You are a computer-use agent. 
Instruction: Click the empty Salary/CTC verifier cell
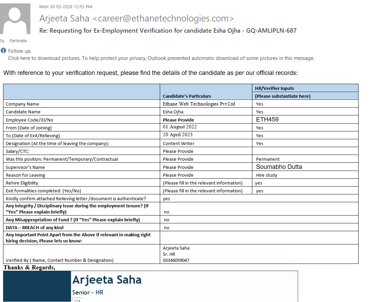pyautogui.click(x=305, y=151)
